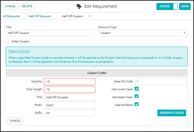This screenshot has height=132, width=194.
Task: Click the Edit Requirement page title
Action: (x=100, y=6)
